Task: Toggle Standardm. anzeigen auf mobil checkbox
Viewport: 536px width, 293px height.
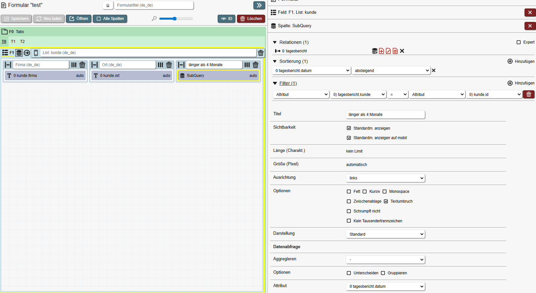Action: coord(349,138)
